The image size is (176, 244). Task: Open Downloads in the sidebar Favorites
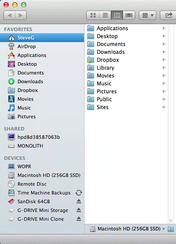coord(42,81)
